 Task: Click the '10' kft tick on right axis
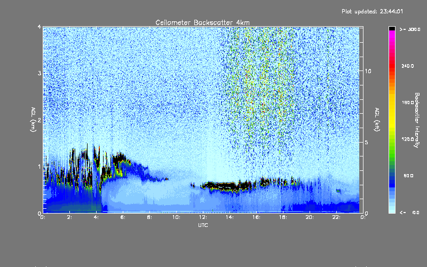(368, 71)
